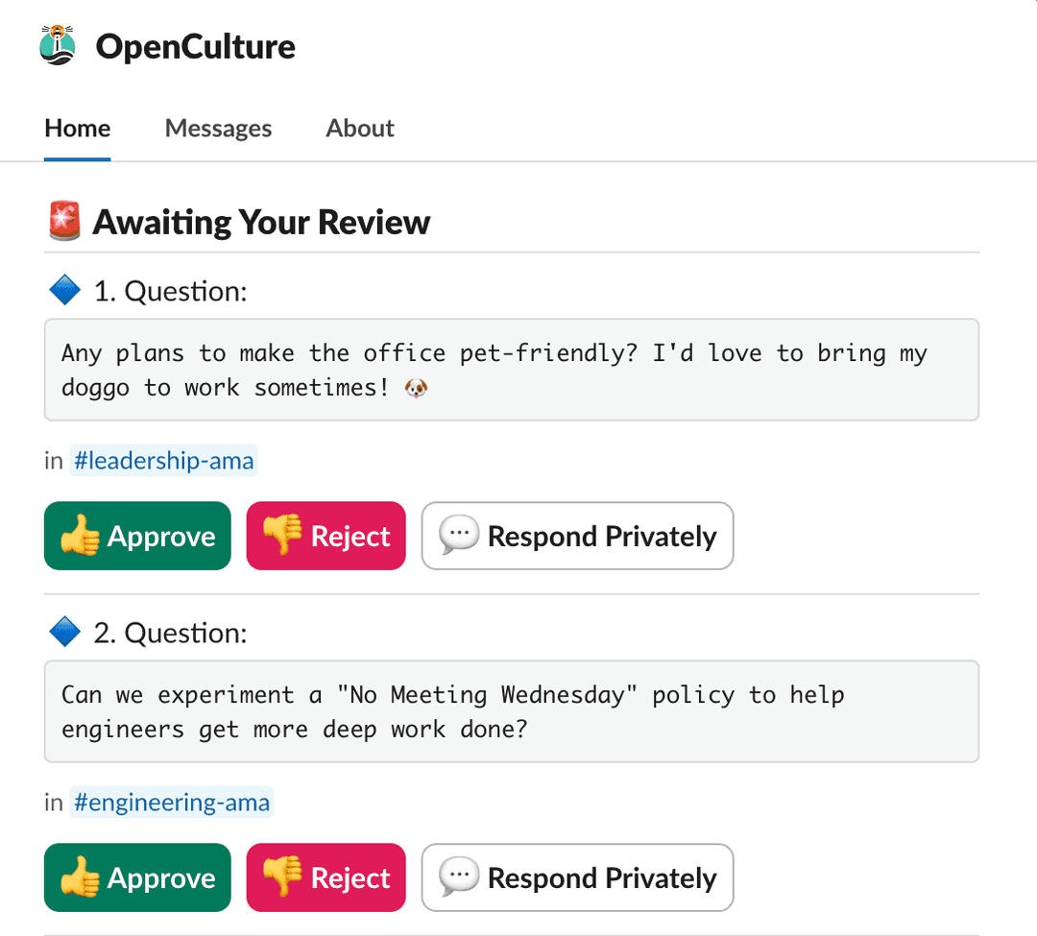
Task: Open the #leadership-ama channel link
Action: [x=163, y=460]
